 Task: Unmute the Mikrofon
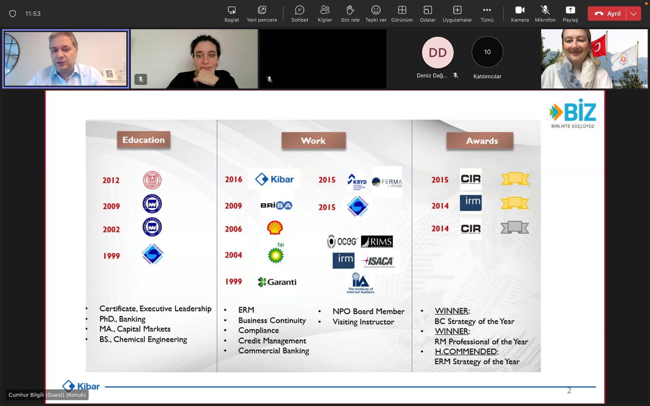(545, 14)
